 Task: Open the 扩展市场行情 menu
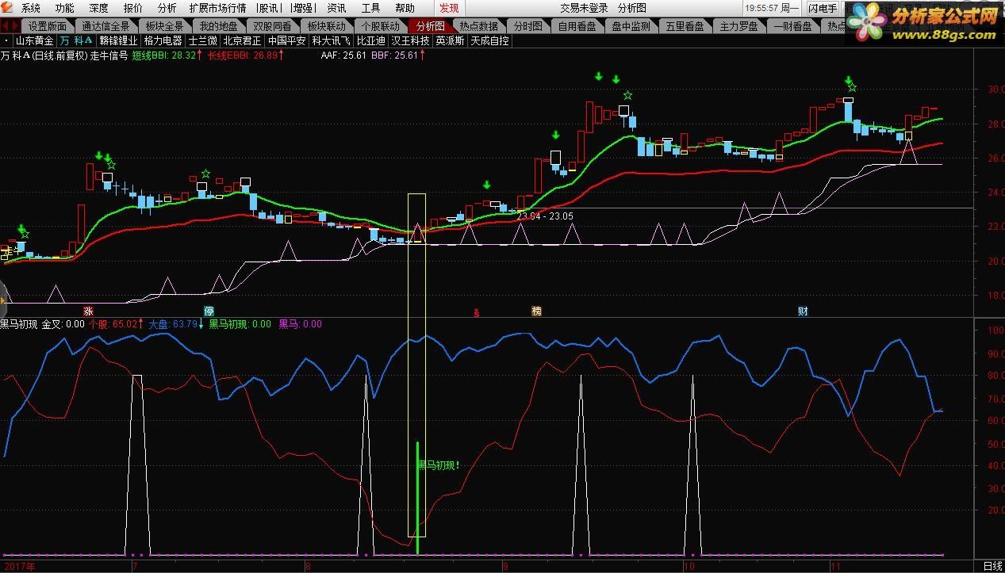point(217,8)
